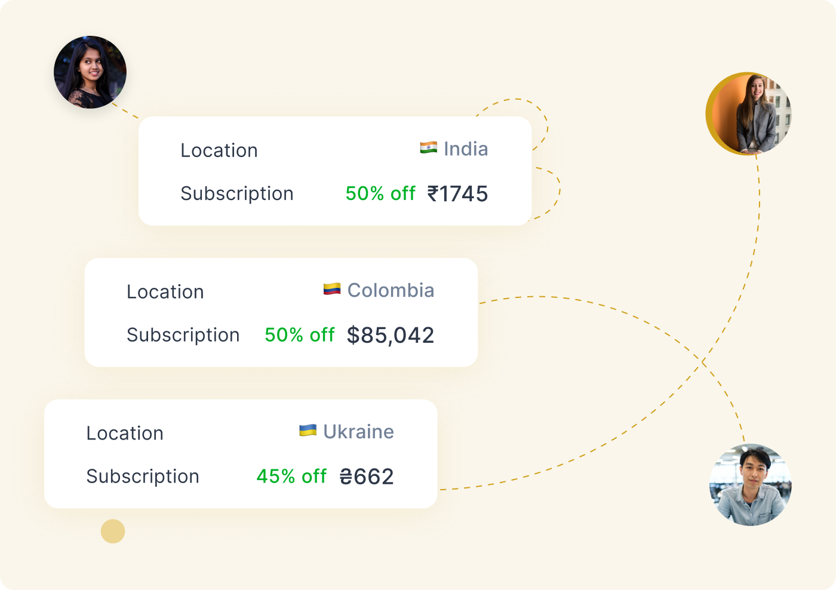
Task: Click the Colombia flag icon
Action: [332, 289]
